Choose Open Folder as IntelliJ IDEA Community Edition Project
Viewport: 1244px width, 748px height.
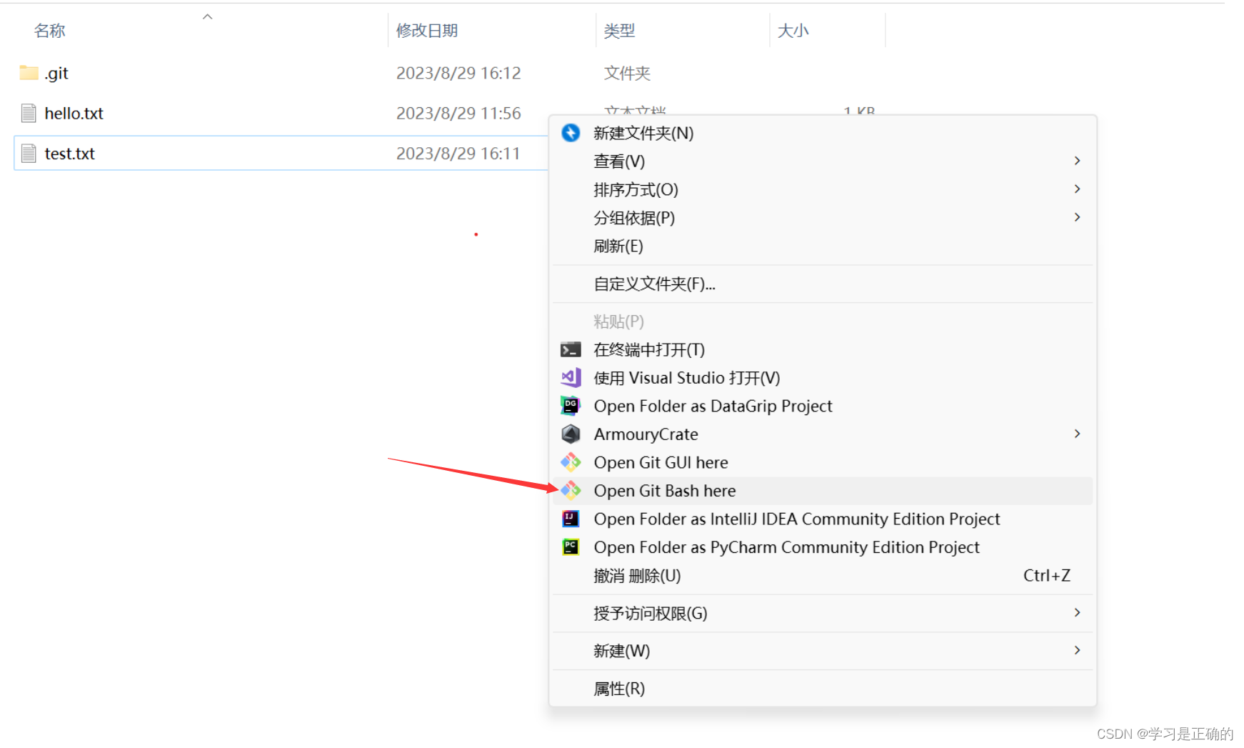click(x=823, y=519)
